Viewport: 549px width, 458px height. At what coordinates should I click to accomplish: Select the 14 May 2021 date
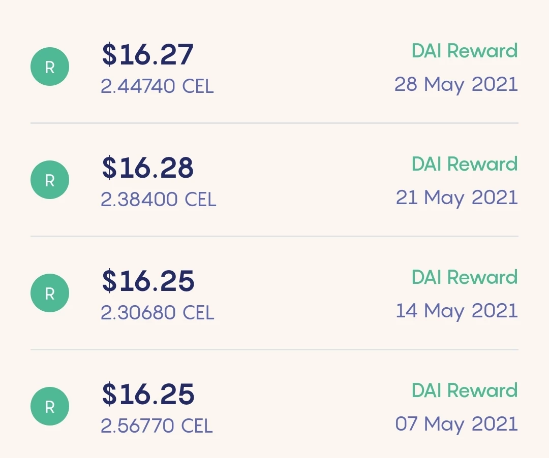[457, 311]
